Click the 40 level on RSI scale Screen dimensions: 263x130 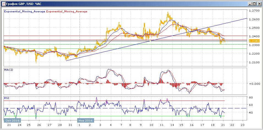[x=251, y=112]
